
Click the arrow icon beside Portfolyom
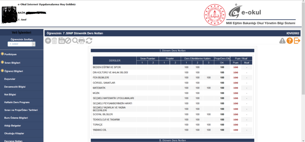click(2, 54)
